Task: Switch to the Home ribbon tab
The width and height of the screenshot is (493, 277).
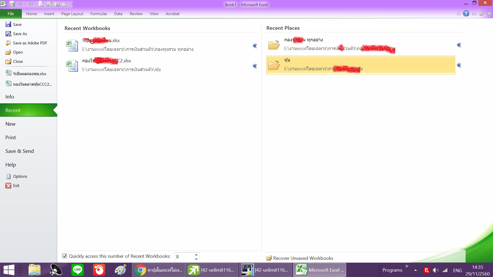Action: click(x=32, y=14)
